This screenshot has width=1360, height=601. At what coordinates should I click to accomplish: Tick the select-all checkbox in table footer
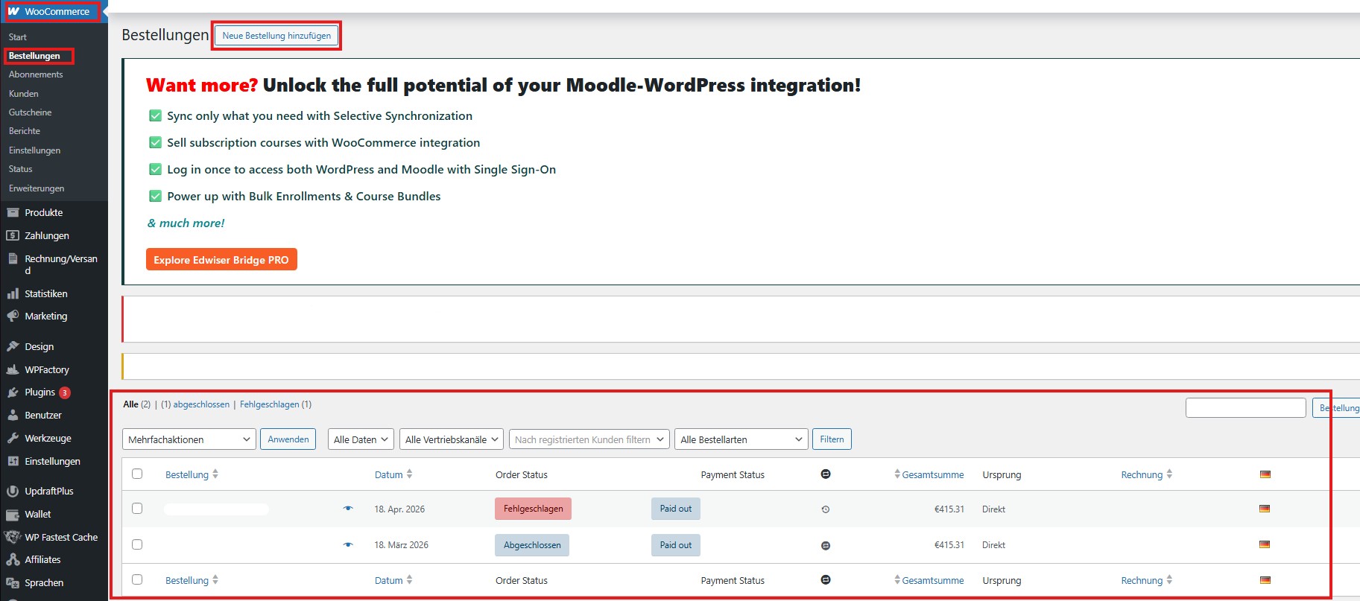coord(137,579)
